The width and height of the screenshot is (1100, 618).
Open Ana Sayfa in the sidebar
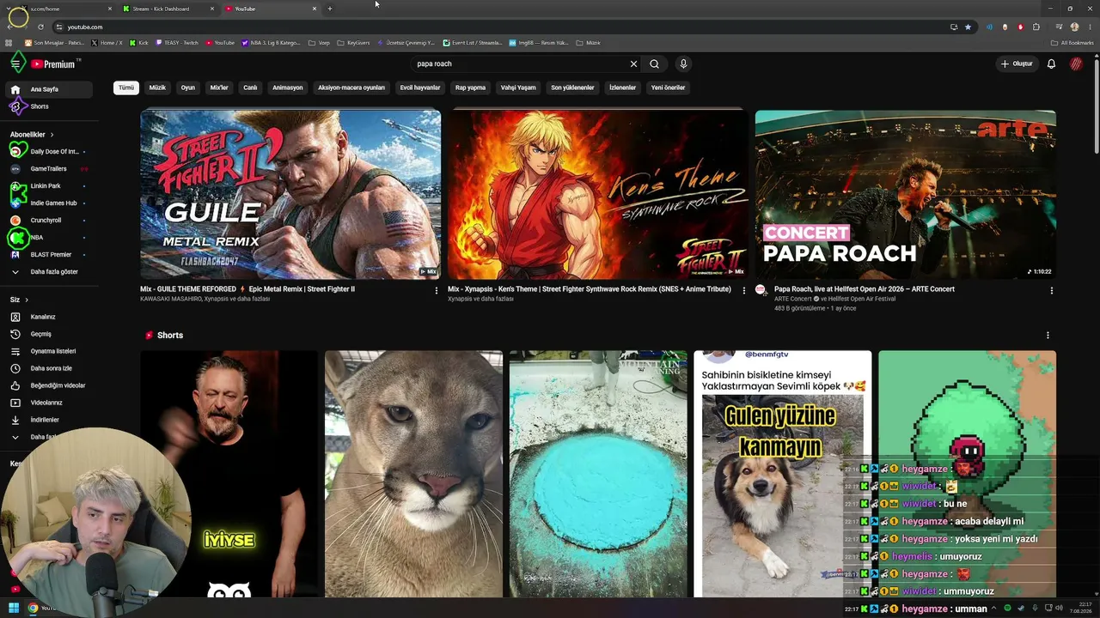point(47,89)
